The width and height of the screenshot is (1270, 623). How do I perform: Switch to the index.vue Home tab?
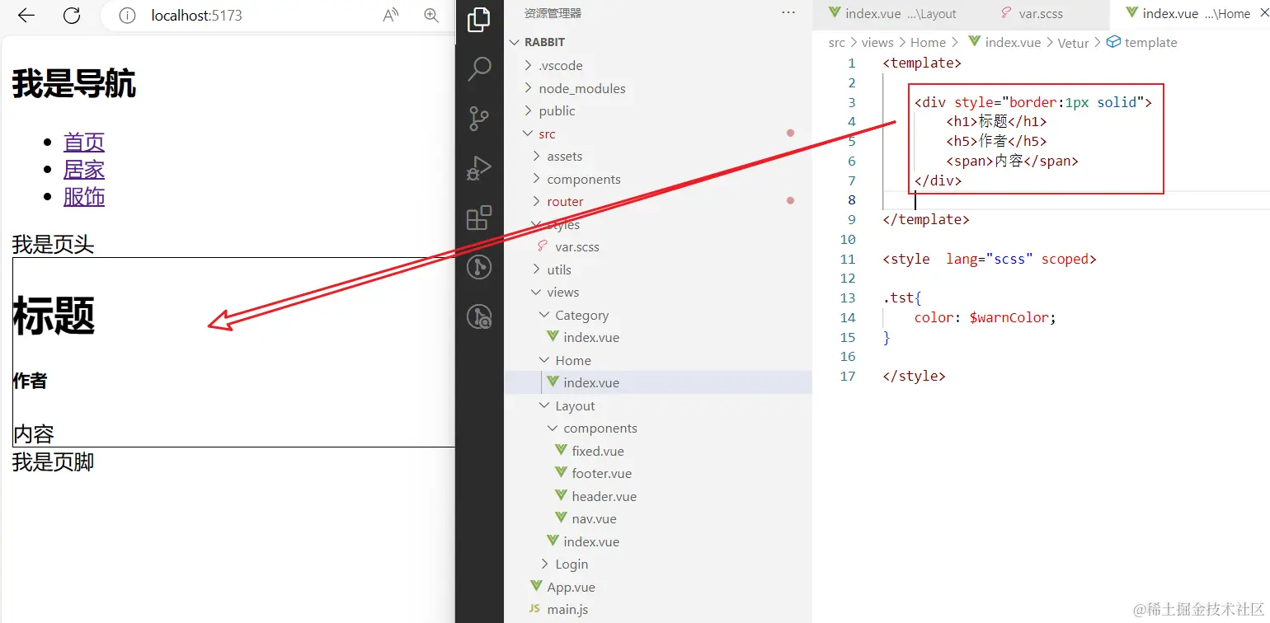tap(1191, 13)
